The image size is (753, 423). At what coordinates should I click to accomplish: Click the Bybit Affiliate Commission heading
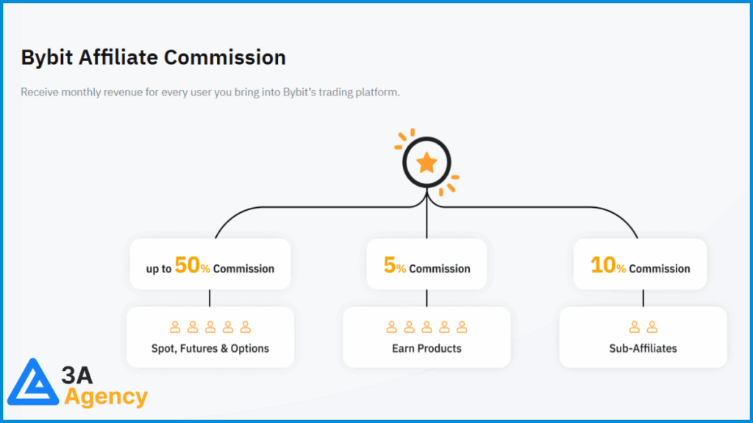click(x=153, y=57)
